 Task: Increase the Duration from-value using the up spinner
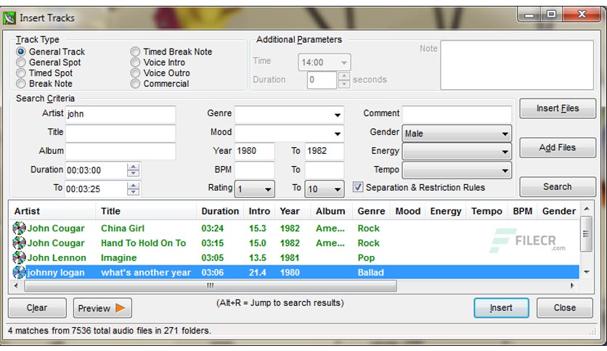(133, 166)
